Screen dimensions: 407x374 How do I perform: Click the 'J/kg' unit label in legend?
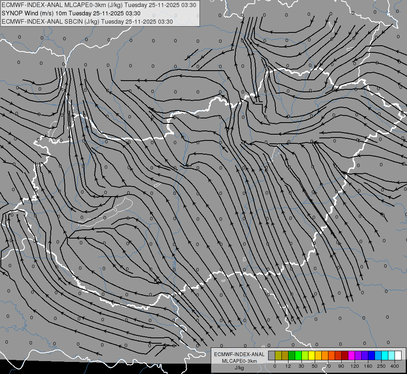(x=239, y=368)
